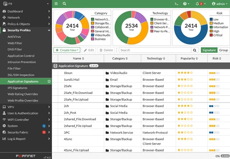This screenshot has height=159, width=230.
Task: Collapse the Security Profiles section chevron
Action: click(49, 30)
